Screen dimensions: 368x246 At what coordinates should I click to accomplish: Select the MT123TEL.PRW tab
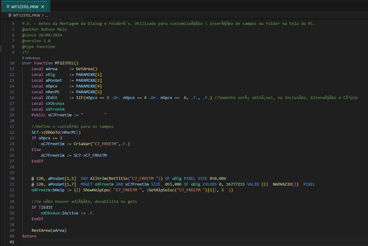[25, 7]
